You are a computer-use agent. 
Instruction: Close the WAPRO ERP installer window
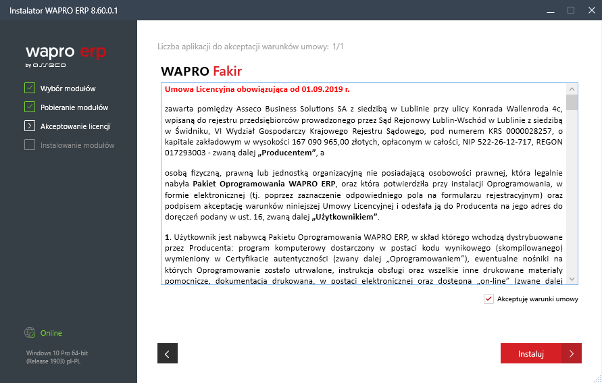(x=590, y=10)
